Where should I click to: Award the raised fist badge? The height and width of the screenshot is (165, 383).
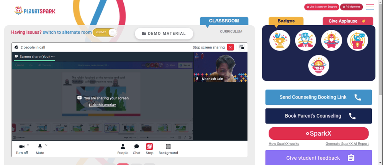[x=306, y=40]
